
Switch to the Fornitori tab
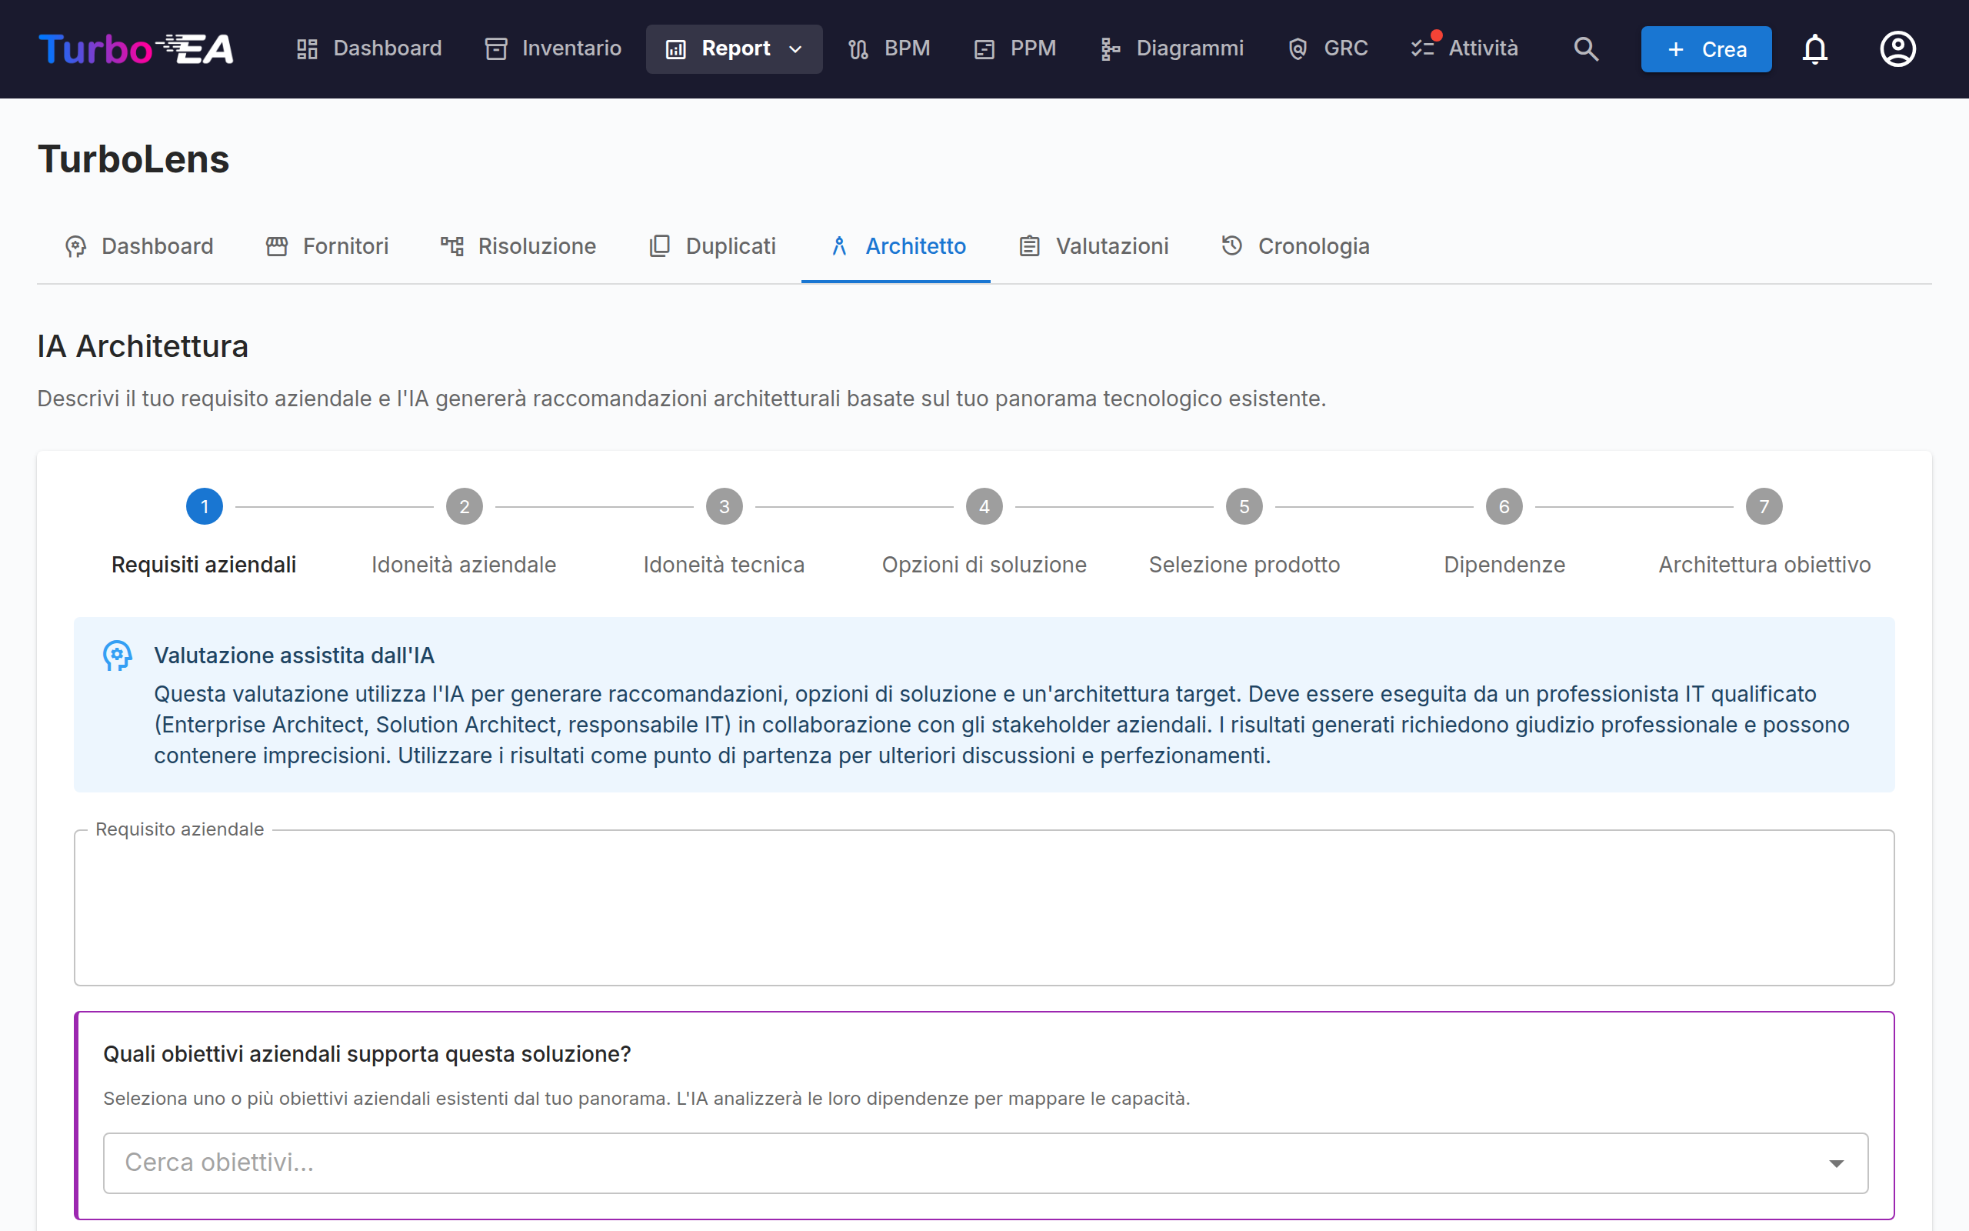327,246
